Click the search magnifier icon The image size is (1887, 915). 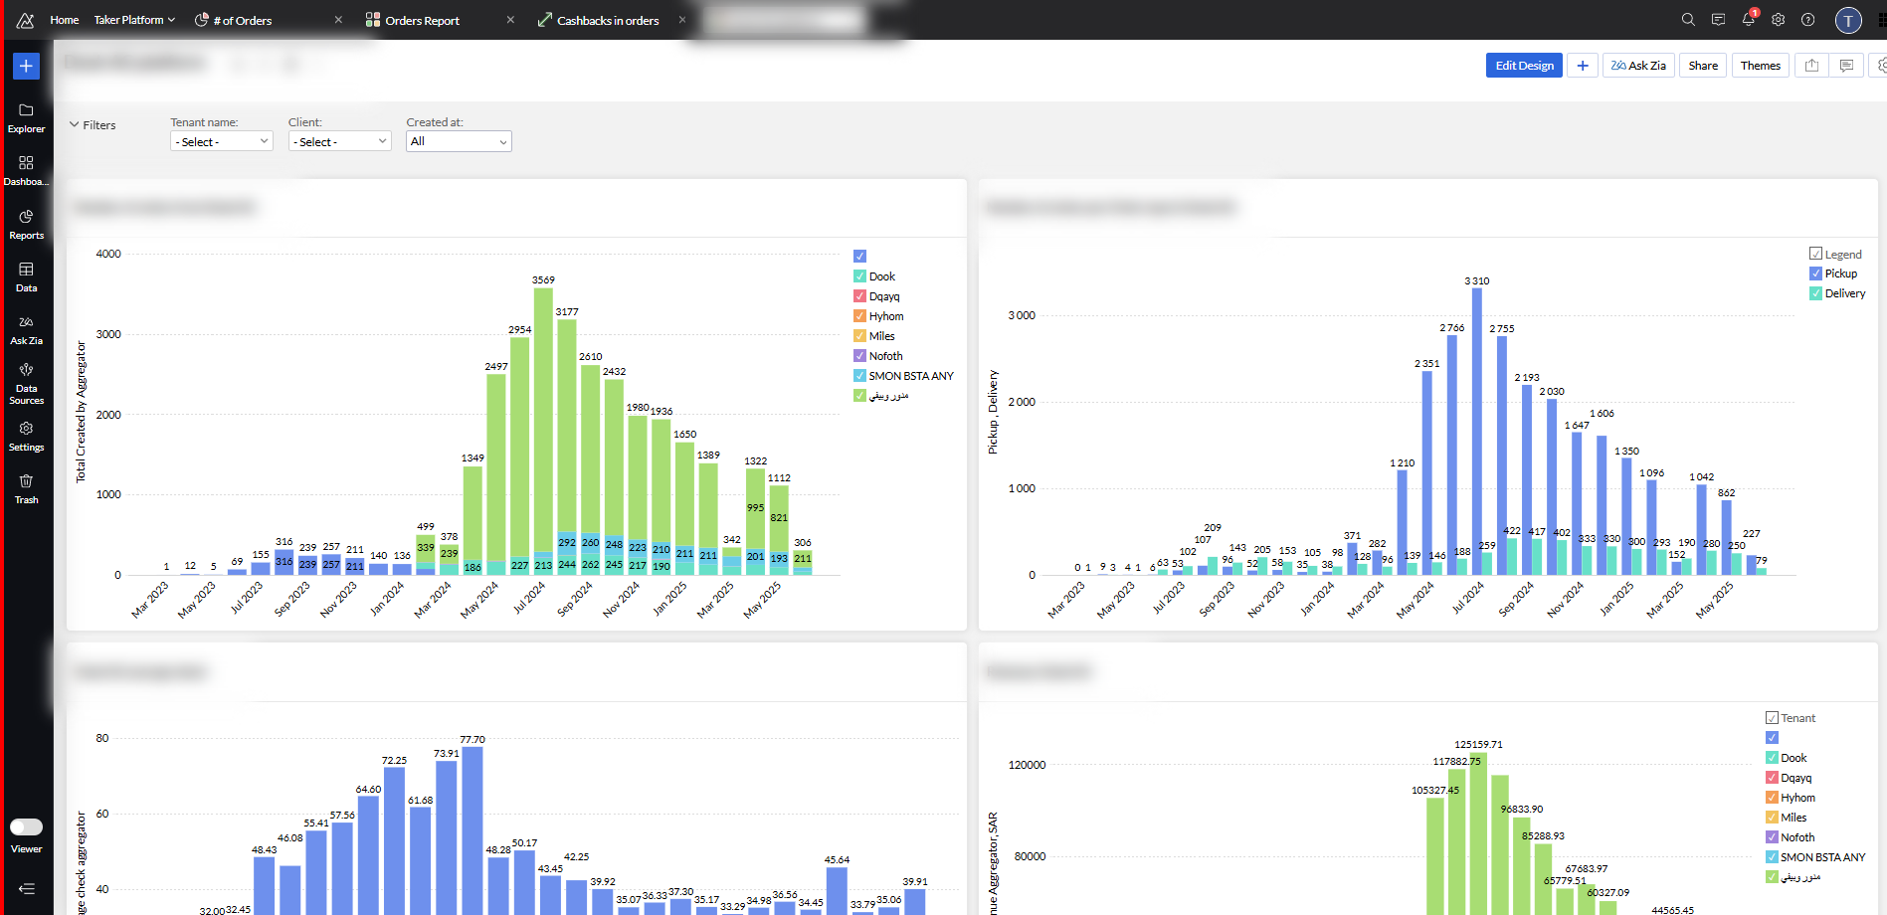pos(1688,20)
